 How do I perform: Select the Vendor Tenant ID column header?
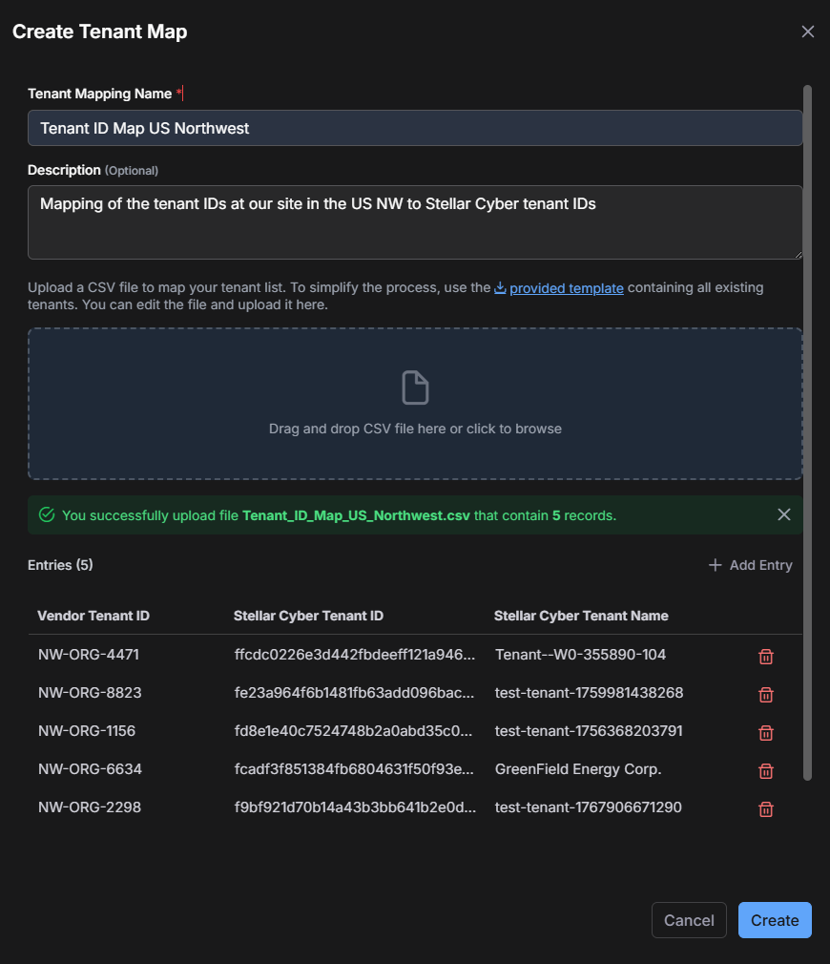pos(93,616)
